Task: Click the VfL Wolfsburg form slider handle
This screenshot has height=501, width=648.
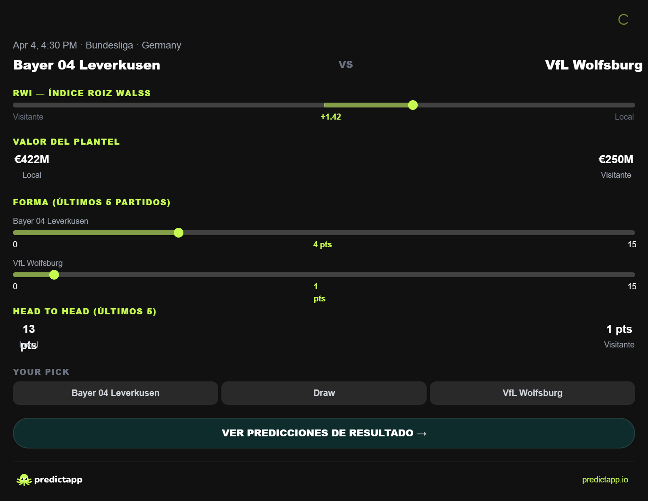Action: coord(54,275)
